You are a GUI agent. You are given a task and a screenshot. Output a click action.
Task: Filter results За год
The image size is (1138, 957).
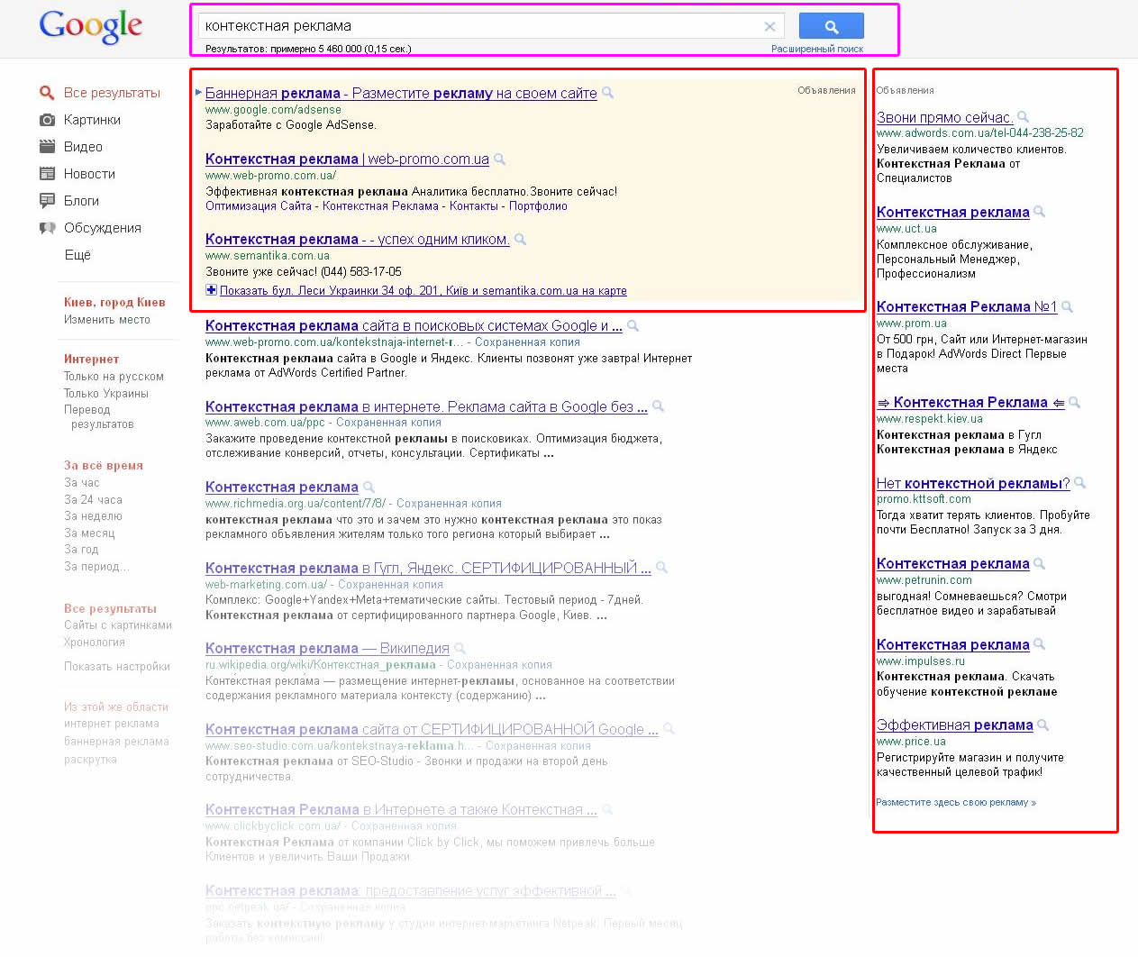(81, 550)
